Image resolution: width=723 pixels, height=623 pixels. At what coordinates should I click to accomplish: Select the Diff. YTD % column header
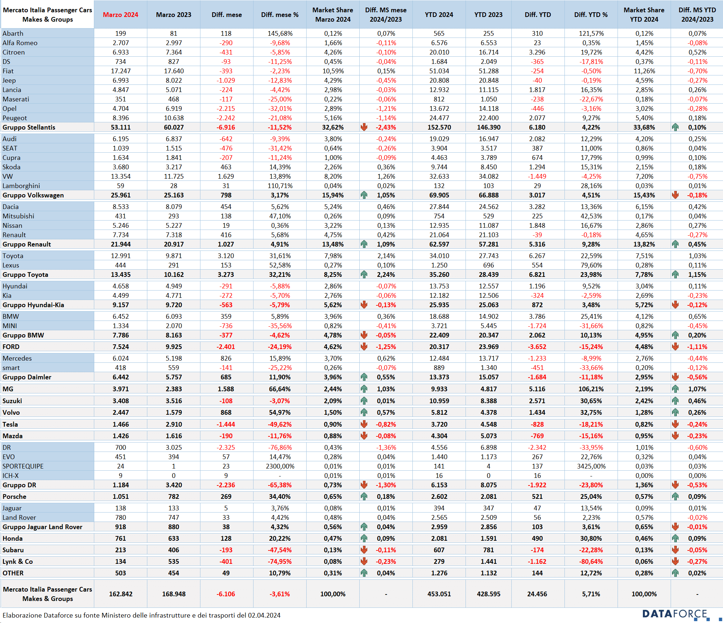[591, 14]
